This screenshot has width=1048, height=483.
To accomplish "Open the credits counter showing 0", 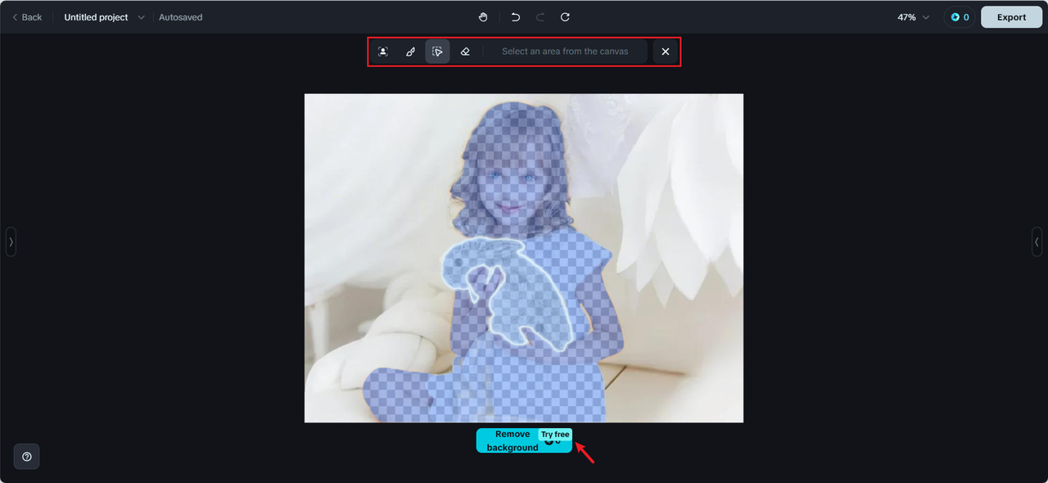I will [960, 17].
